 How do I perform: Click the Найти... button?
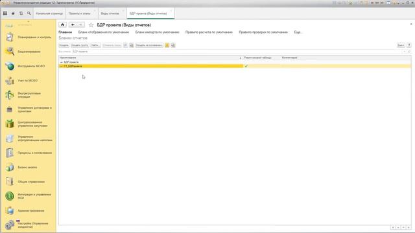click(x=95, y=45)
